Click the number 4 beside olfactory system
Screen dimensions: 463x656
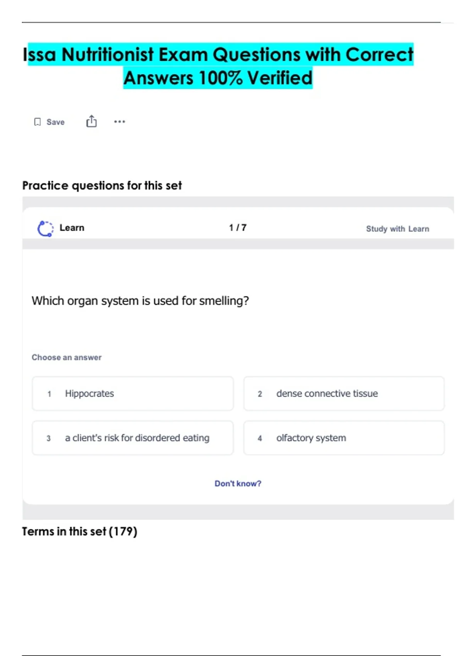tap(260, 438)
